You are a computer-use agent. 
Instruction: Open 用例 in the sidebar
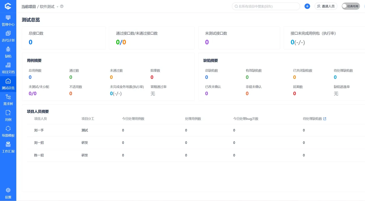click(x=8, y=116)
